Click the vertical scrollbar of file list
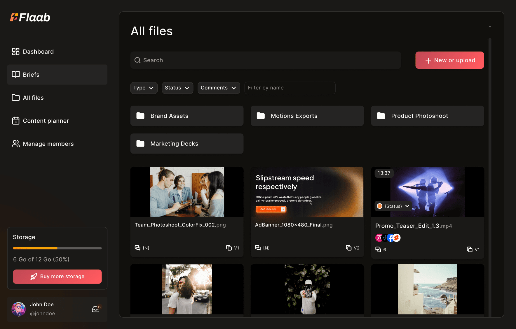 coord(490,177)
